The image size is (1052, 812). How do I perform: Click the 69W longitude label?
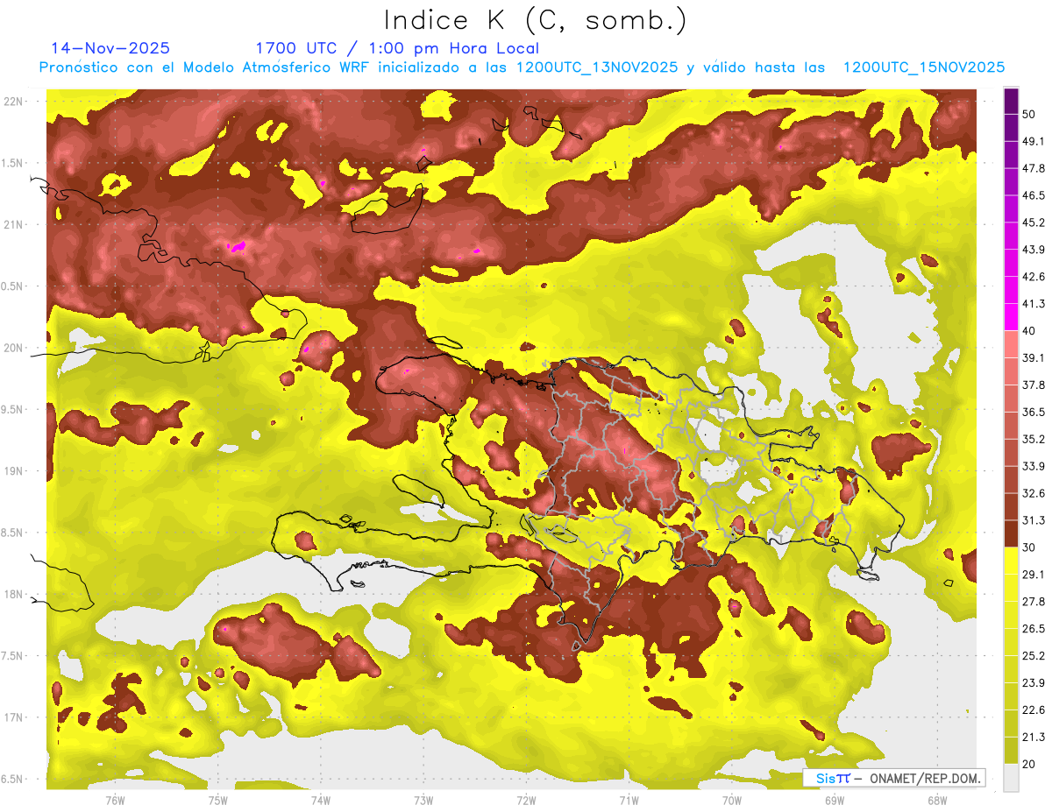coord(834,801)
